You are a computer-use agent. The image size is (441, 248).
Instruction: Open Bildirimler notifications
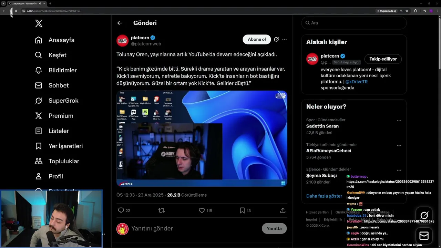point(56,70)
